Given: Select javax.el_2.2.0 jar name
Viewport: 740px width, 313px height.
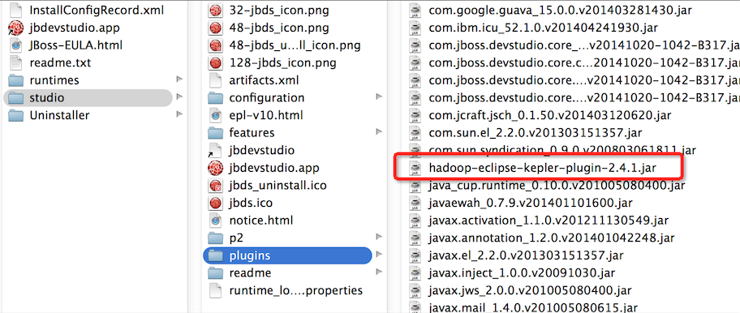Looking at the screenshot, I should 527,255.
